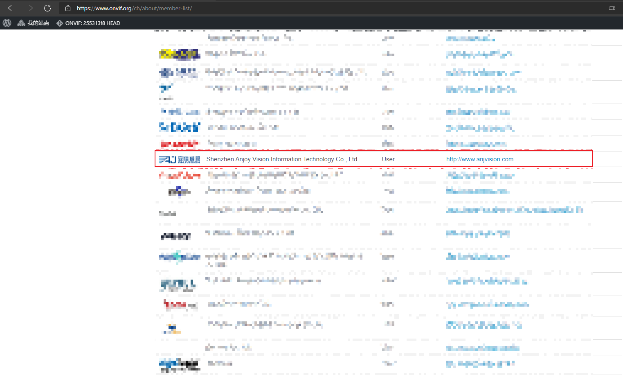Click the blurred link directly above anjvision.com
This screenshot has height=375, width=623.
pyautogui.click(x=476, y=144)
